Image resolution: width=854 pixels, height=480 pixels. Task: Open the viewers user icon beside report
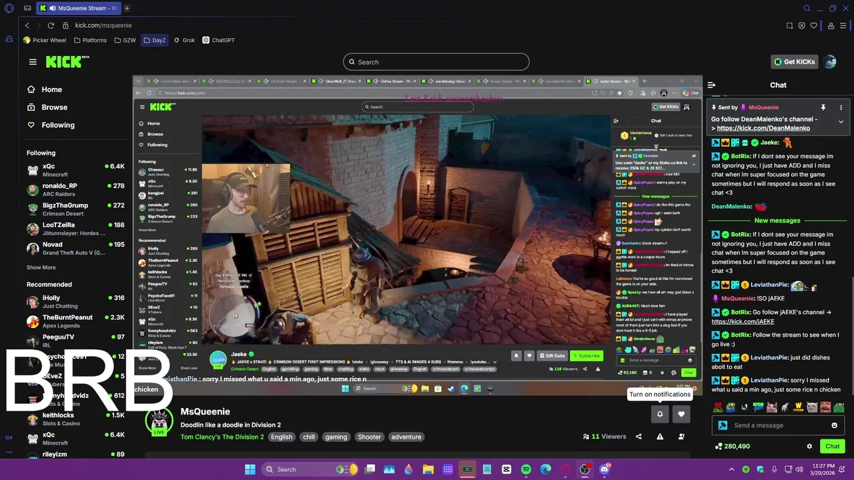click(x=681, y=437)
